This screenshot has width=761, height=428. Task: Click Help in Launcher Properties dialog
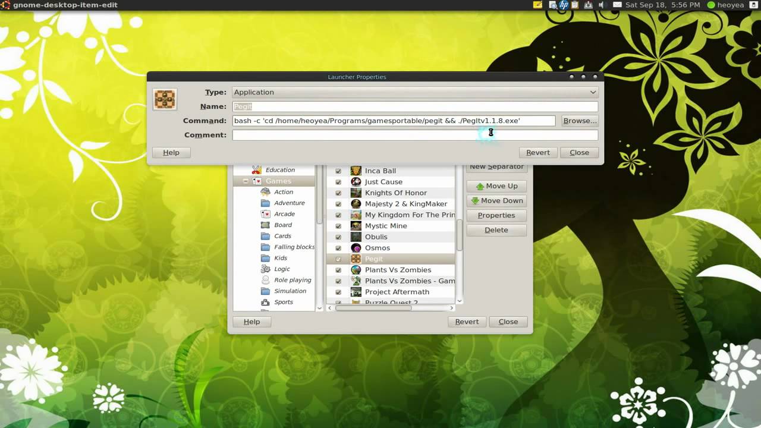click(x=171, y=153)
